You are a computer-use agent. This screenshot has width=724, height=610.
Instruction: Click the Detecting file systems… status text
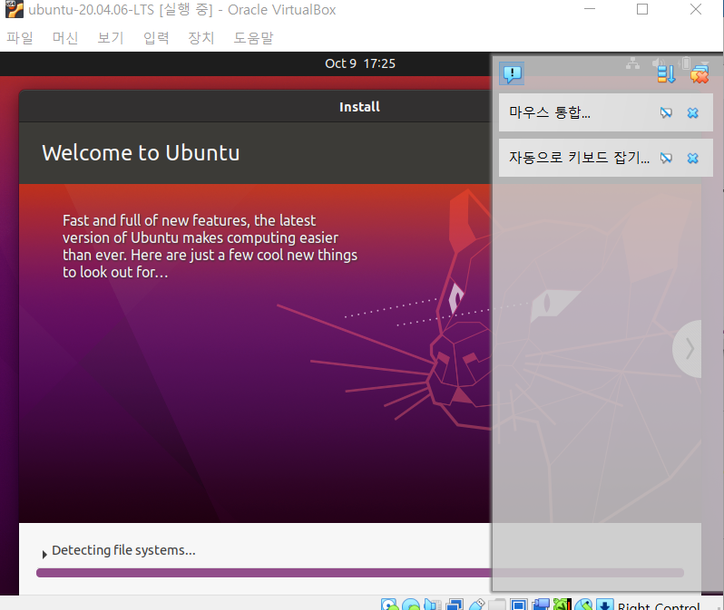[x=123, y=550]
